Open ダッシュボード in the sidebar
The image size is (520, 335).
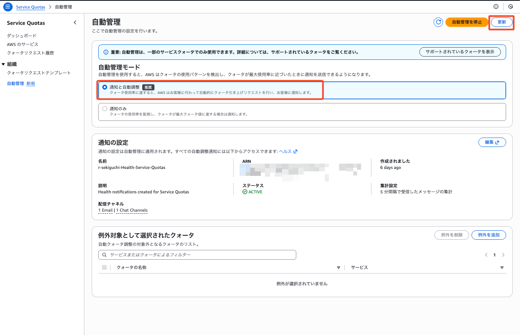[22, 36]
